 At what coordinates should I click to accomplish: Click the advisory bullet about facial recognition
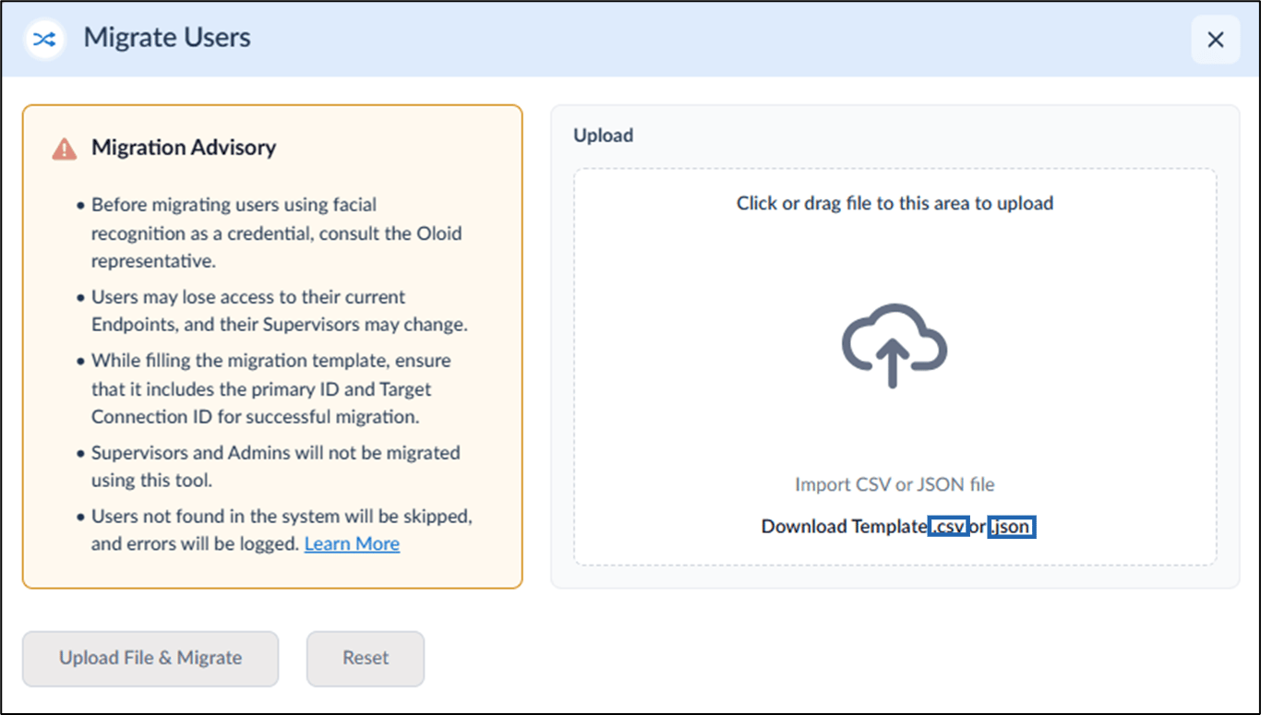click(x=276, y=232)
